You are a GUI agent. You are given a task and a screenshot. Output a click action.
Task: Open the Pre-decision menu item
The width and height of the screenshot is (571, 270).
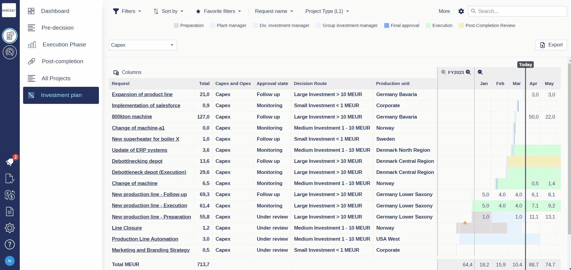[x=61, y=28]
